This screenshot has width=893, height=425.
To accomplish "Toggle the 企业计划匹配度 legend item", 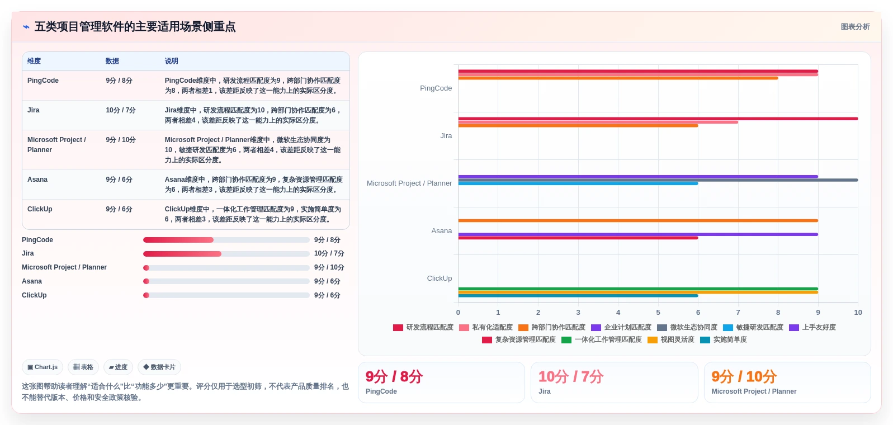I will 621,328.
